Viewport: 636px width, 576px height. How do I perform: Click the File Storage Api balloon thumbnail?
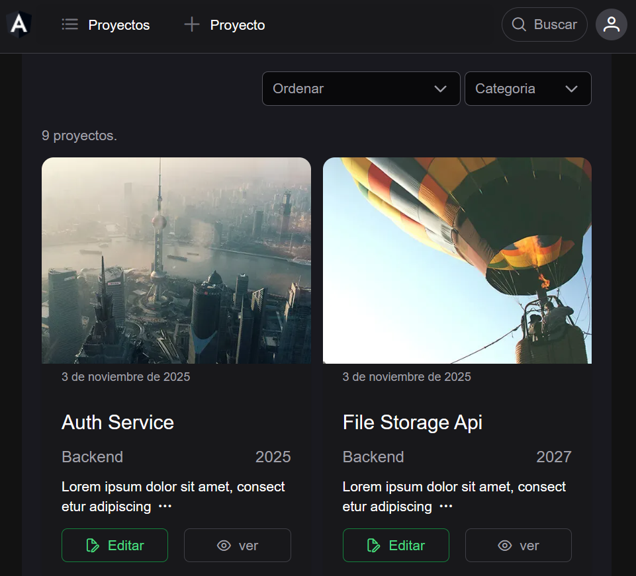tap(457, 261)
